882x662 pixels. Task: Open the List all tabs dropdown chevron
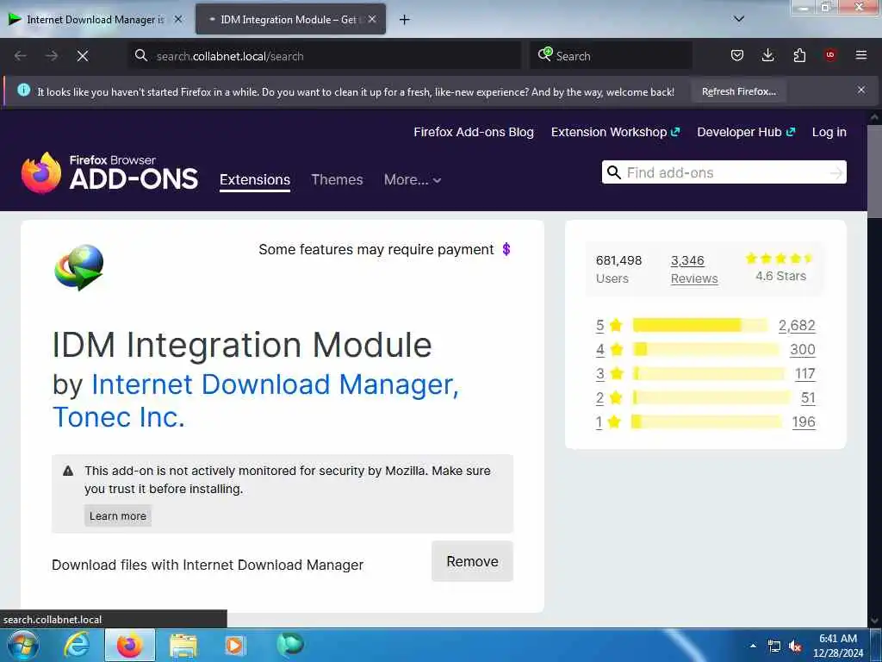tap(739, 19)
